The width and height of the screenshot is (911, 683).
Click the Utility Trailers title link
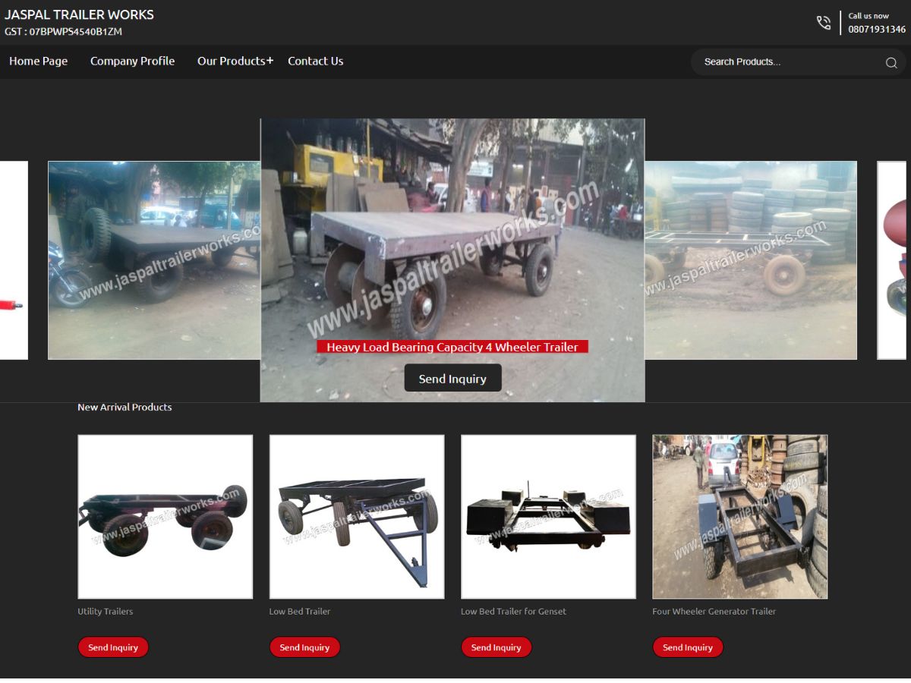(x=105, y=612)
